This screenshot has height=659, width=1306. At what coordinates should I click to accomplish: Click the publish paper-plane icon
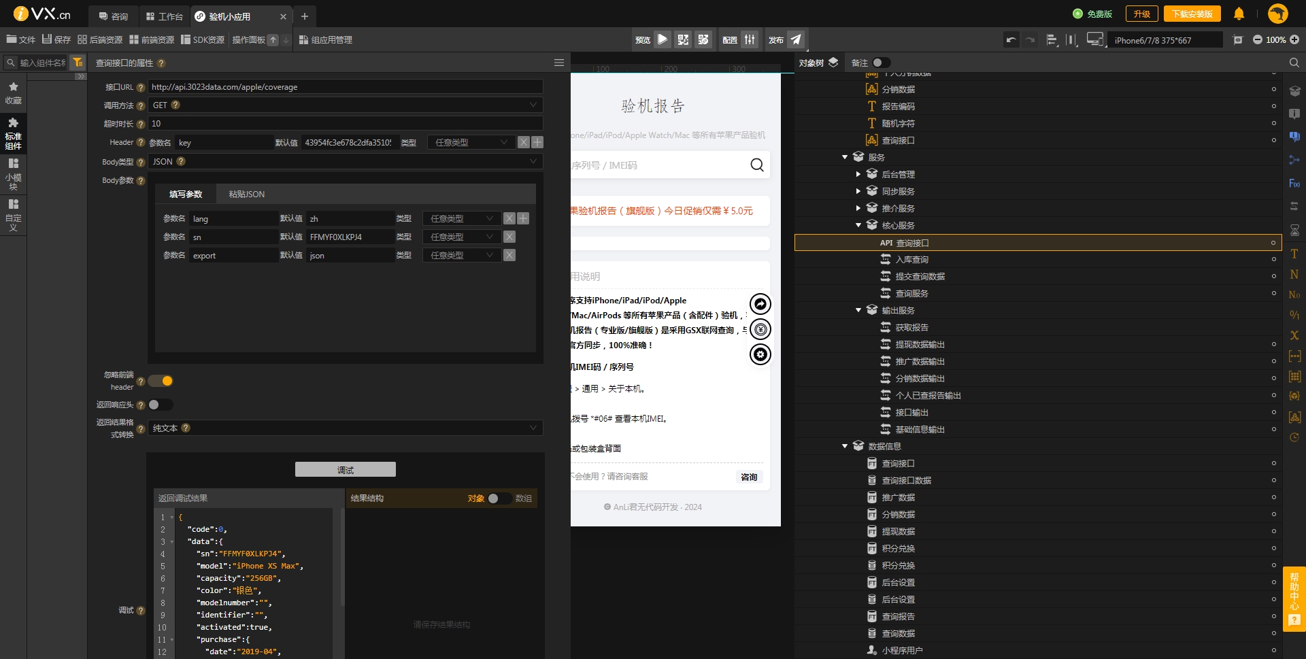(x=796, y=39)
